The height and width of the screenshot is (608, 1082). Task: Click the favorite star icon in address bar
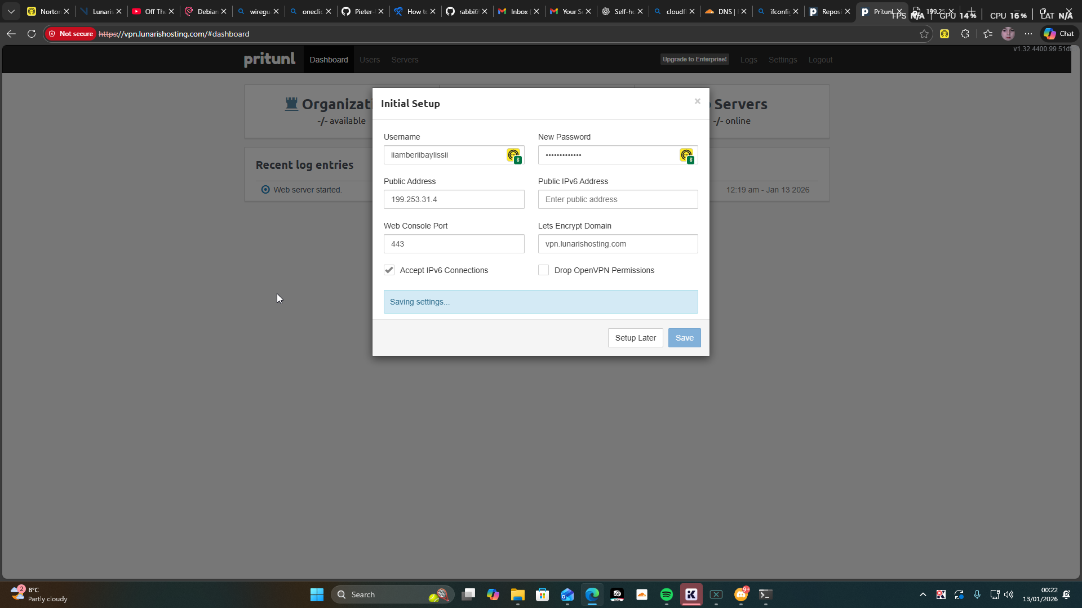(x=924, y=34)
